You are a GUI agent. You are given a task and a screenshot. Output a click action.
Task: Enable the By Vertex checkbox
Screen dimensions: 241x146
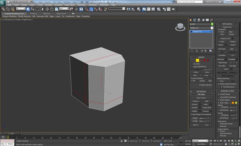(x=192, y=64)
